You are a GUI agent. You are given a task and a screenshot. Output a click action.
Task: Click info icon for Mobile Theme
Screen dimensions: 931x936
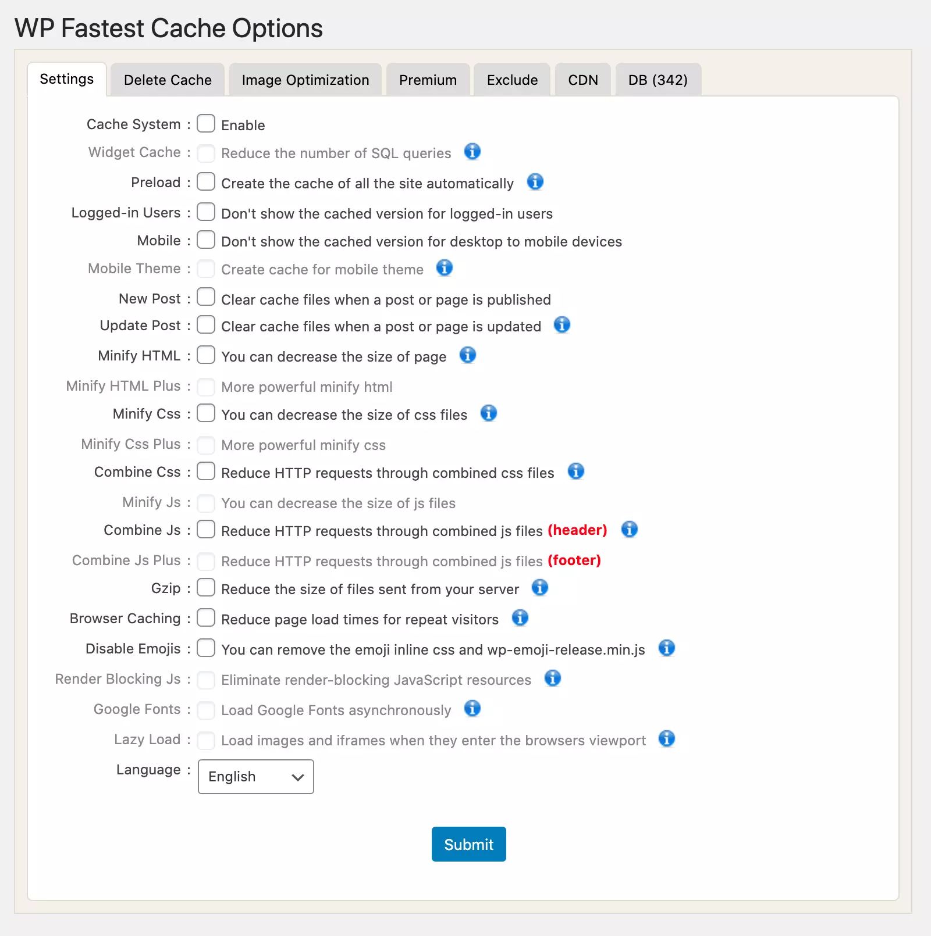[444, 268]
